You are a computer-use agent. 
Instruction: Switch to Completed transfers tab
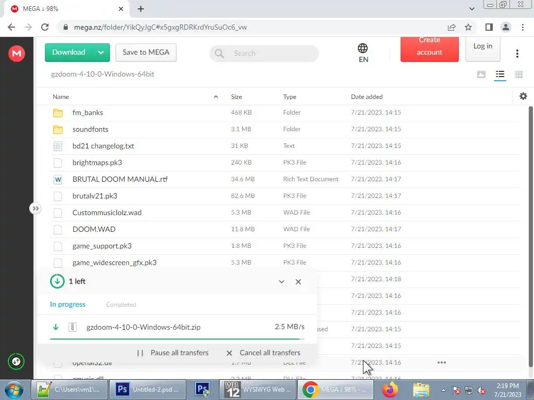tap(121, 305)
